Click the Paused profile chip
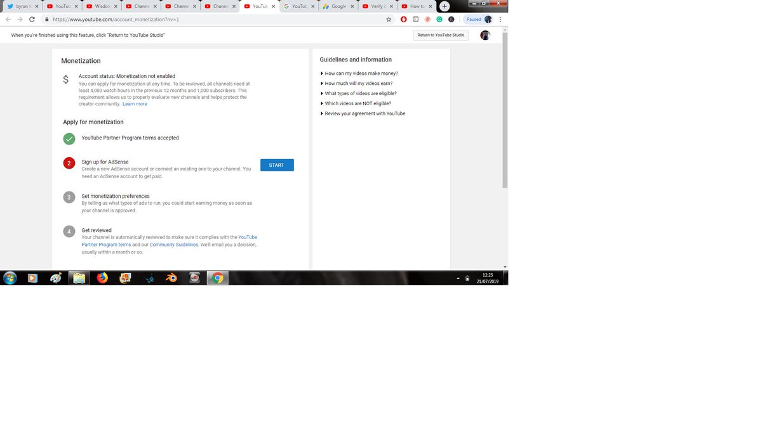The width and height of the screenshot is (762, 426). pyautogui.click(x=478, y=20)
